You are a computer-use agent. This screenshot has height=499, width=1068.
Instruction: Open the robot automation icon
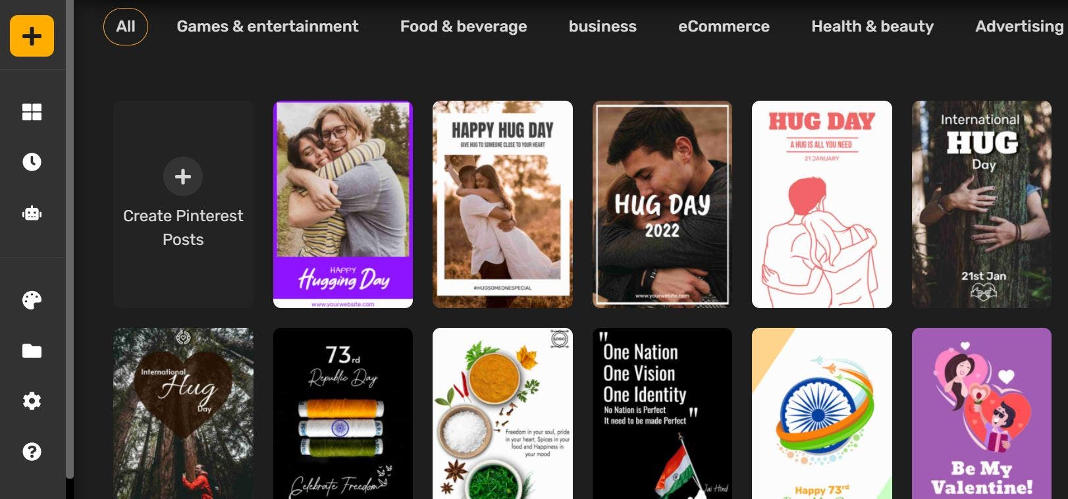(32, 213)
